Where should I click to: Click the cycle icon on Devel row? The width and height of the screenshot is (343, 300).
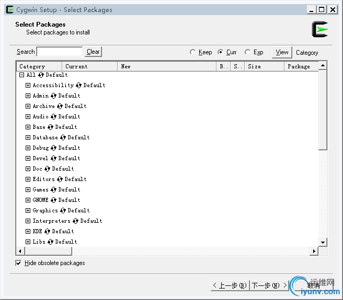tap(53, 159)
